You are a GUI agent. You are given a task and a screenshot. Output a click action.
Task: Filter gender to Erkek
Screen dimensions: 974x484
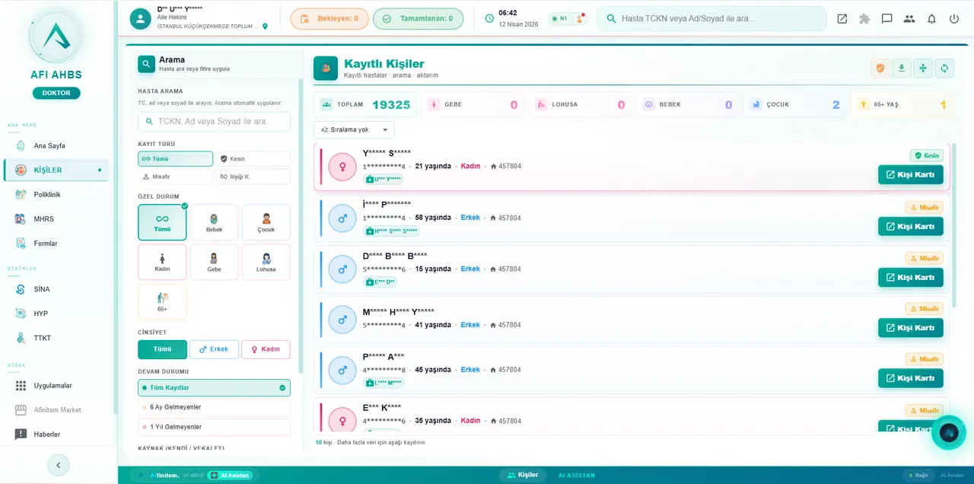point(214,349)
